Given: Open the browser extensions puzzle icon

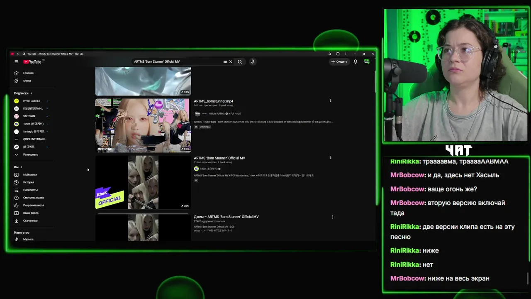Looking at the screenshot, I should click(x=338, y=54).
